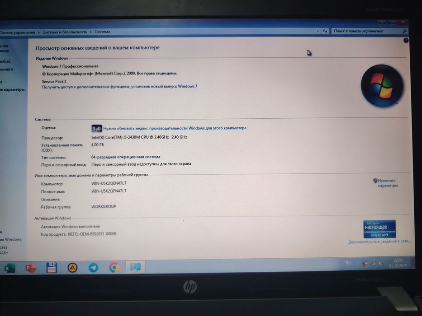Expand the arrow after Система и безопасность
The height and width of the screenshot is (316, 422).
click(x=91, y=32)
